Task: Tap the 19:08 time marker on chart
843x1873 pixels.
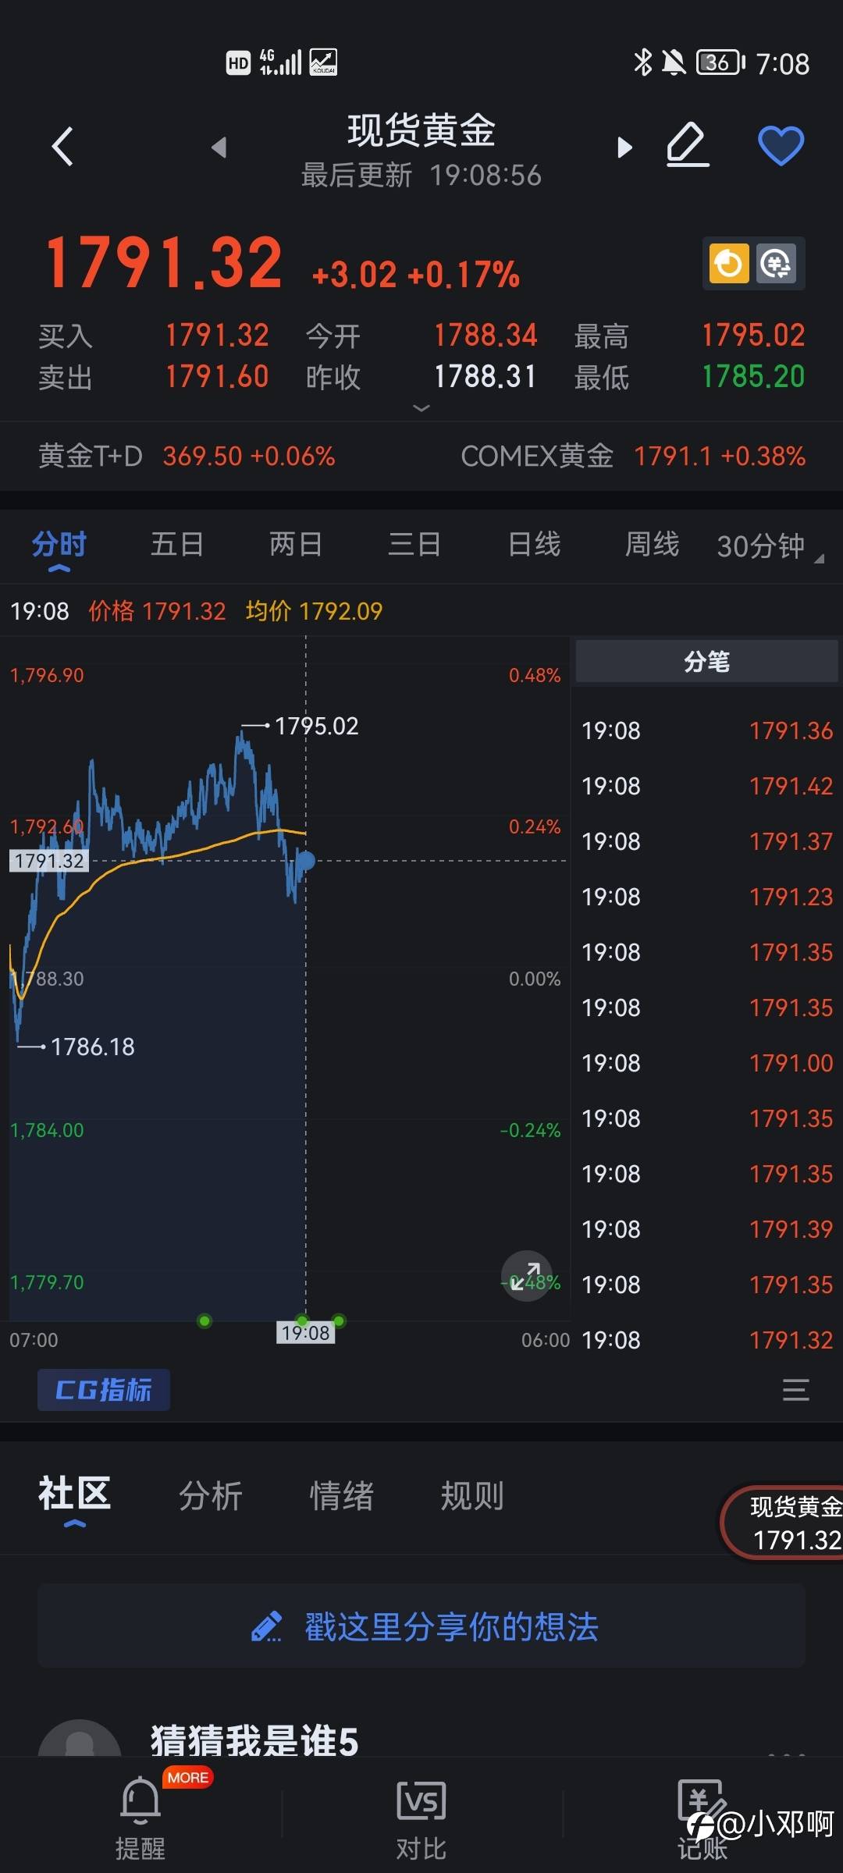Action: click(x=306, y=1332)
